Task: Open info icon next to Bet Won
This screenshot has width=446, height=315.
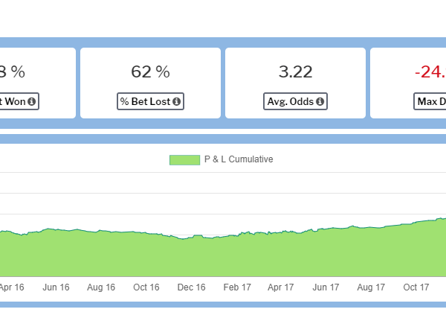Action: pyautogui.click(x=31, y=101)
